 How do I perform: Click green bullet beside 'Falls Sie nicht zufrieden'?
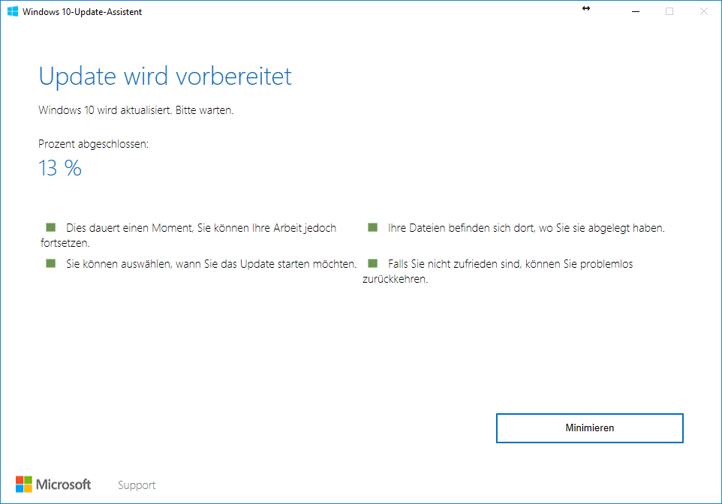coord(372,262)
